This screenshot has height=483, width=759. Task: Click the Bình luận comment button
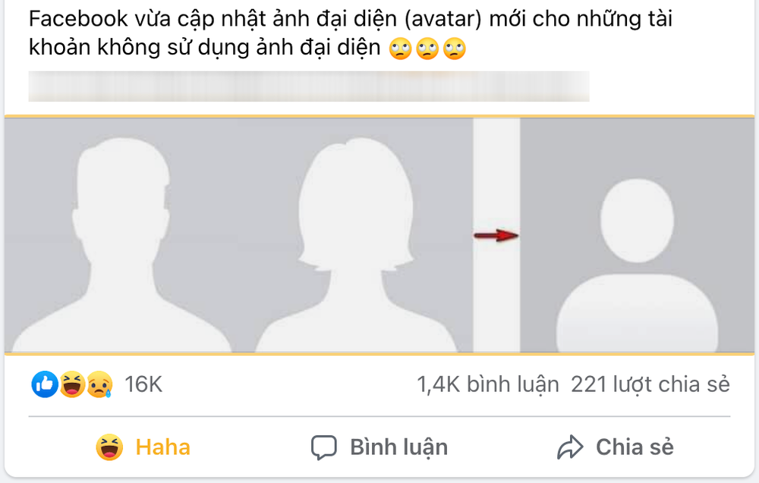point(379,447)
